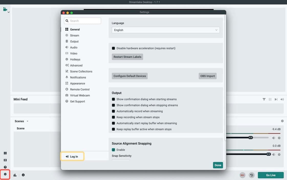287x180 pixels.
Task: Open the performance metrics stats panel
Action: pos(15,175)
